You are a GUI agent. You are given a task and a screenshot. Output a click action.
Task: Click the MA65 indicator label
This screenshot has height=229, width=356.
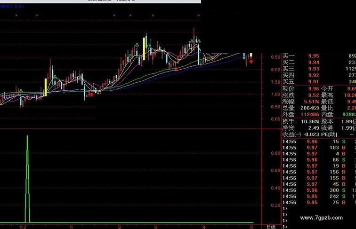pos(12,7)
